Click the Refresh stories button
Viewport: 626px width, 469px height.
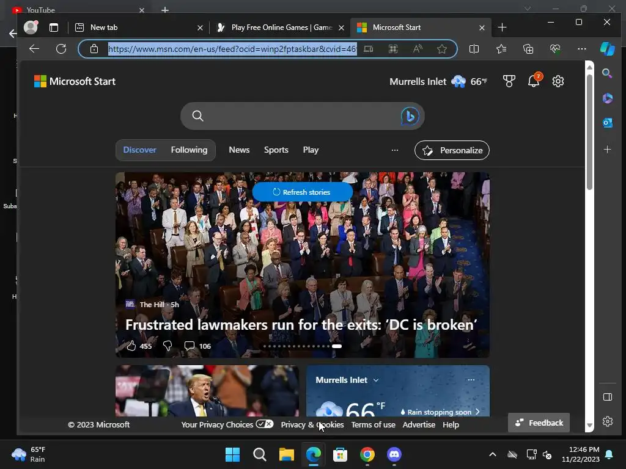tap(302, 192)
